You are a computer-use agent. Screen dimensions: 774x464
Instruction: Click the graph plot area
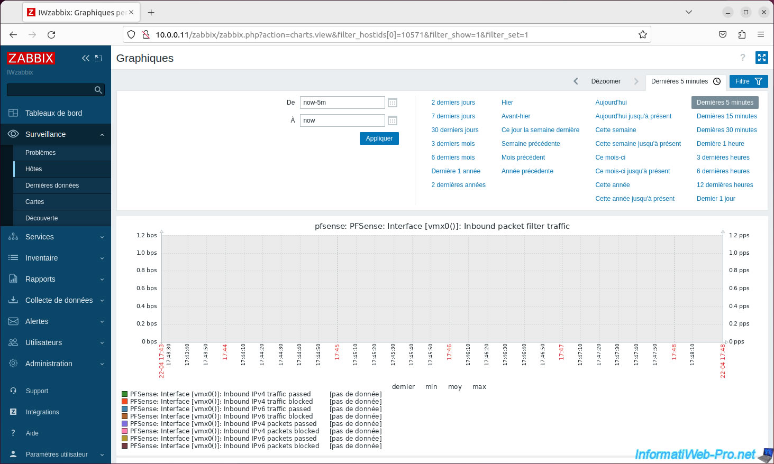tap(442, 288)
